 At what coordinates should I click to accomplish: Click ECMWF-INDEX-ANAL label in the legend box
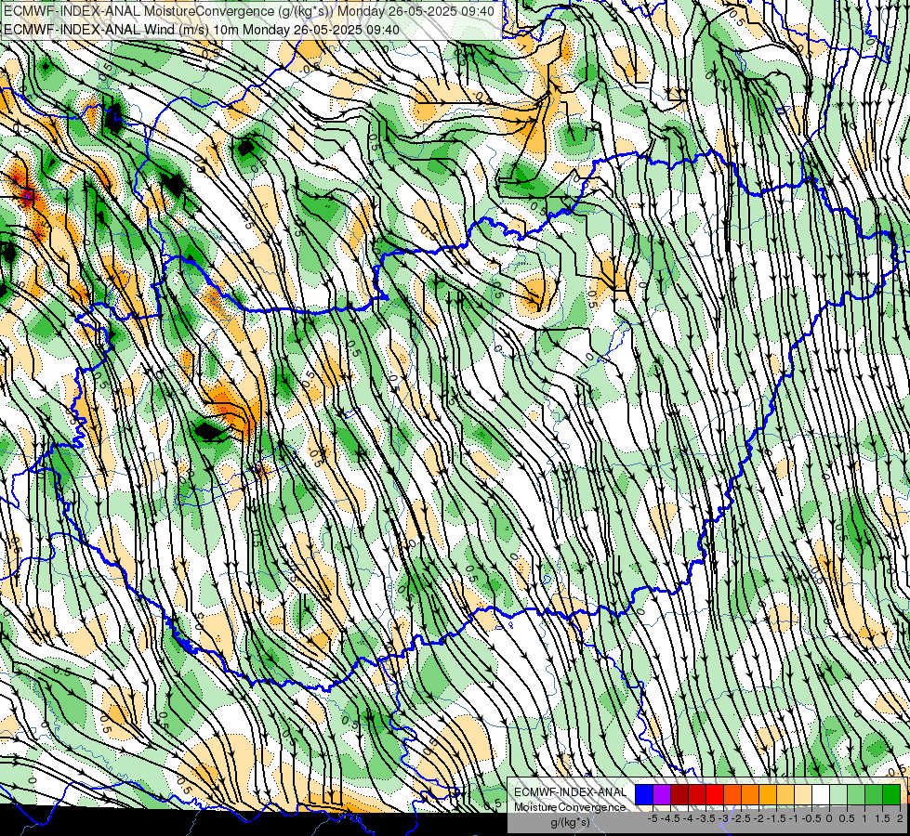570,792
